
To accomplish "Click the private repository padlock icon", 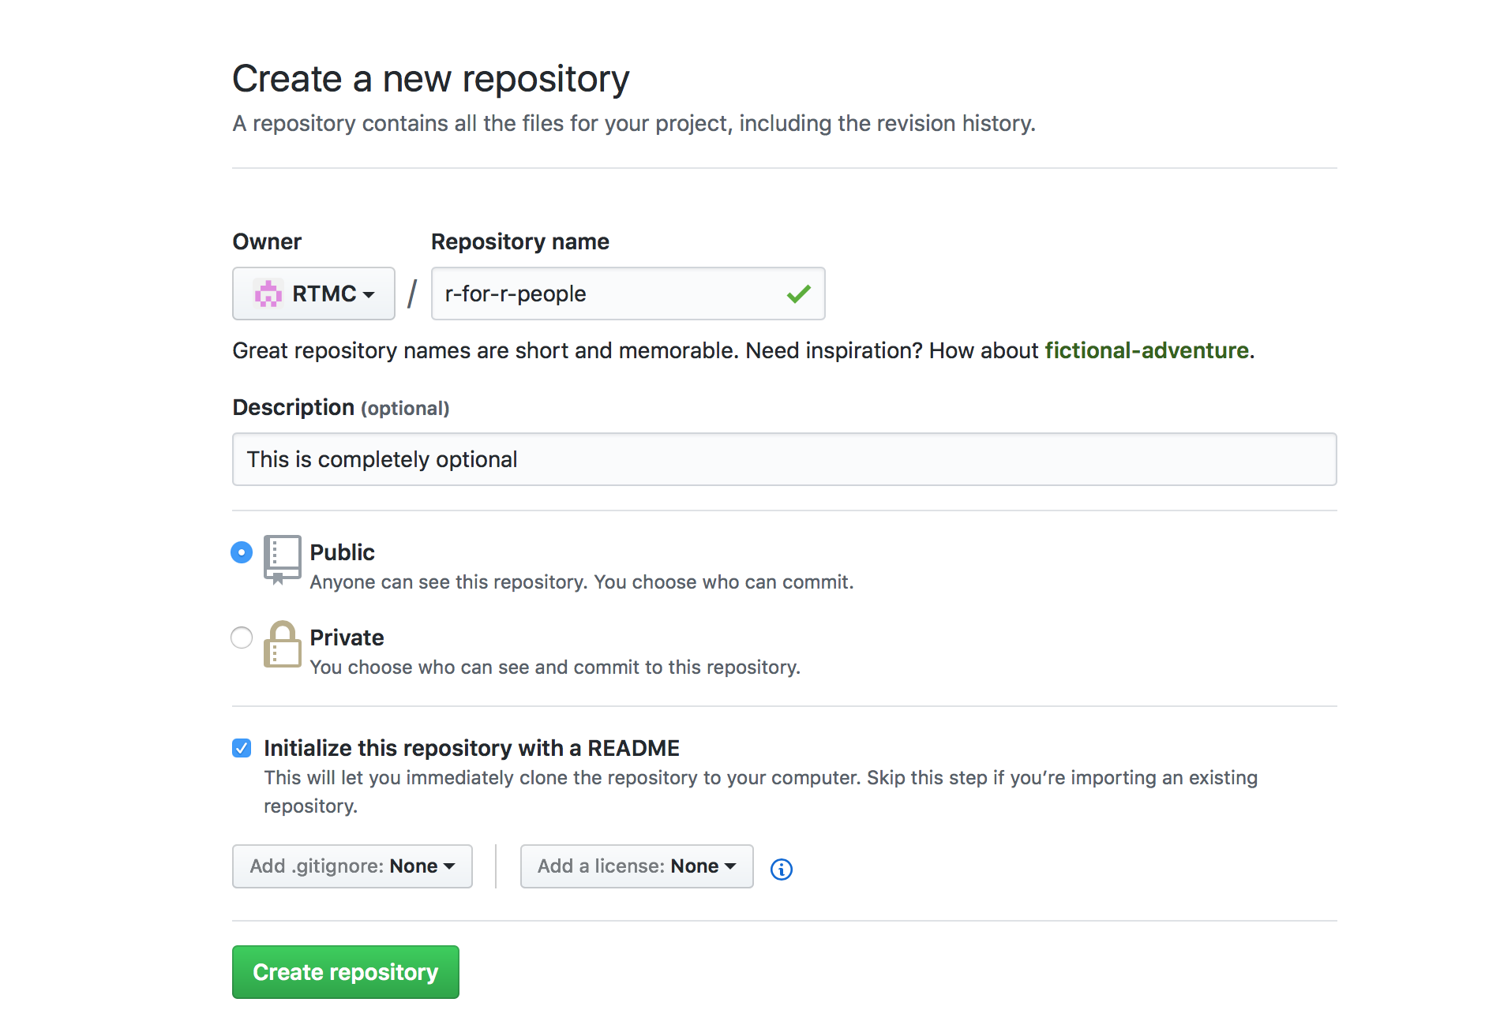I will point(282,645).
